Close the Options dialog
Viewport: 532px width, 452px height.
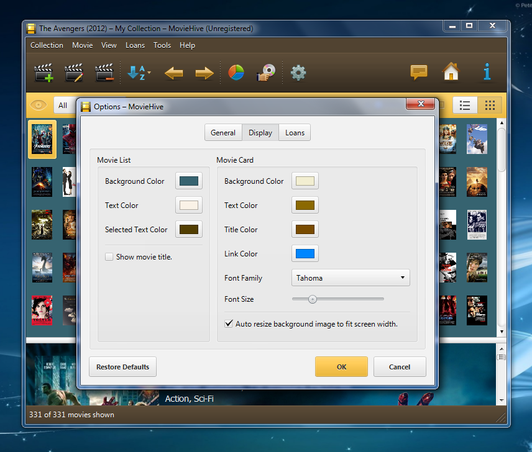(x=421, y=104)
